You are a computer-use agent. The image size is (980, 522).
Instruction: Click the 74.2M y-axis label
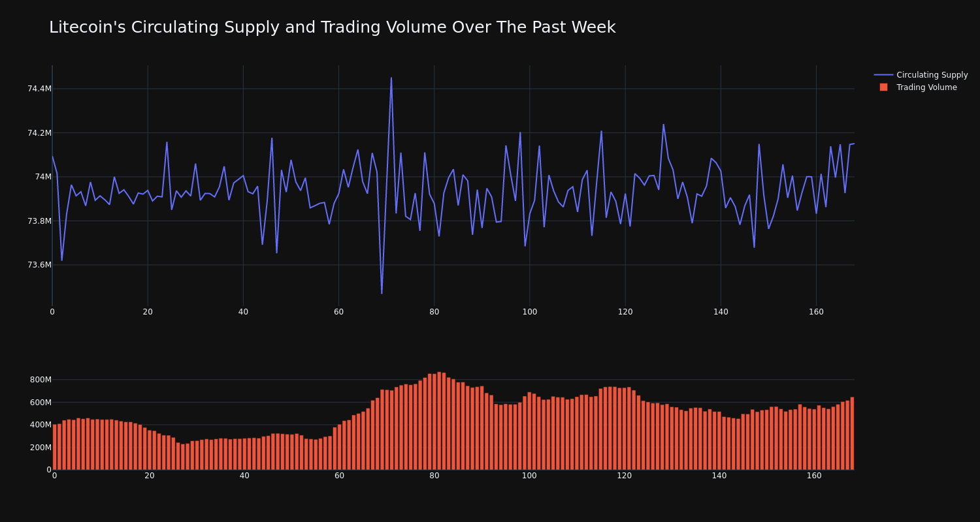39,133
